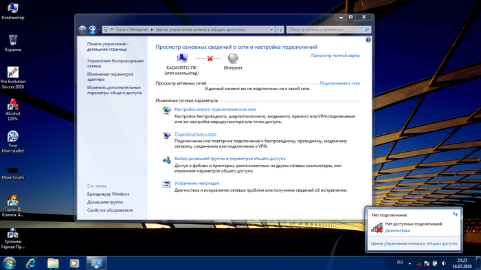Click the icon beside Настройка нового подключения
This screenshot has width=481, height=270.
pyautogui.click(x=166, y=110)
